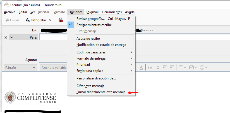Click the numbered list icon
Viewport: 230px width, 113px height.
coord(157,67)
